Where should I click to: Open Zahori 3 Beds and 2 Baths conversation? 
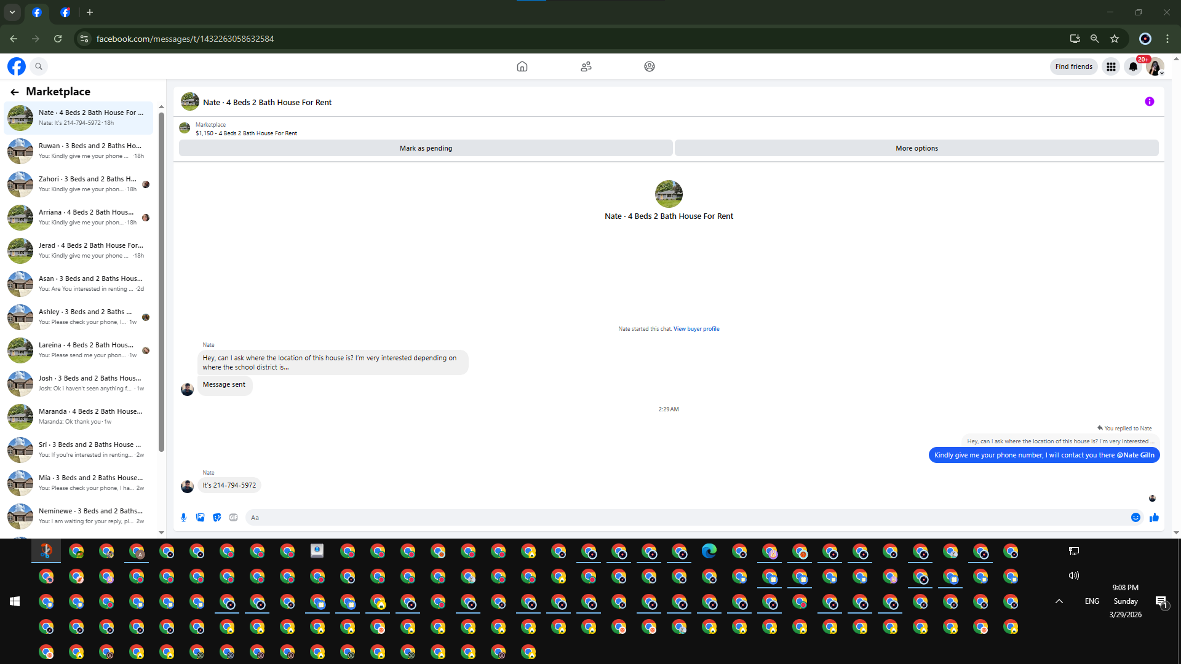click(79, 184)
